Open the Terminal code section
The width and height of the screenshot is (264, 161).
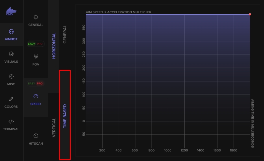[x=11, y=121]
